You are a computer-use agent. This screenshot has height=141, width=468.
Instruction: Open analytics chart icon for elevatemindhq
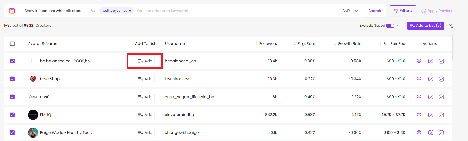point(441,115)
